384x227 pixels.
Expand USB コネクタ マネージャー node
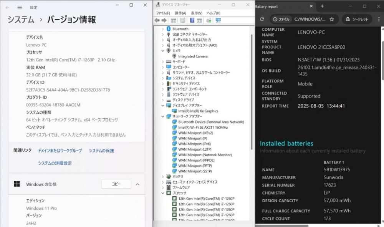click(163, 34)
